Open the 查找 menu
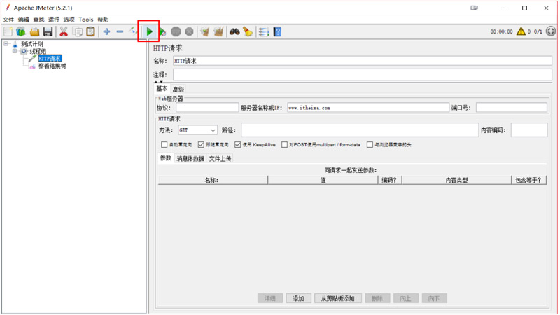Viewport: 560px width, 315px height. 38,20
